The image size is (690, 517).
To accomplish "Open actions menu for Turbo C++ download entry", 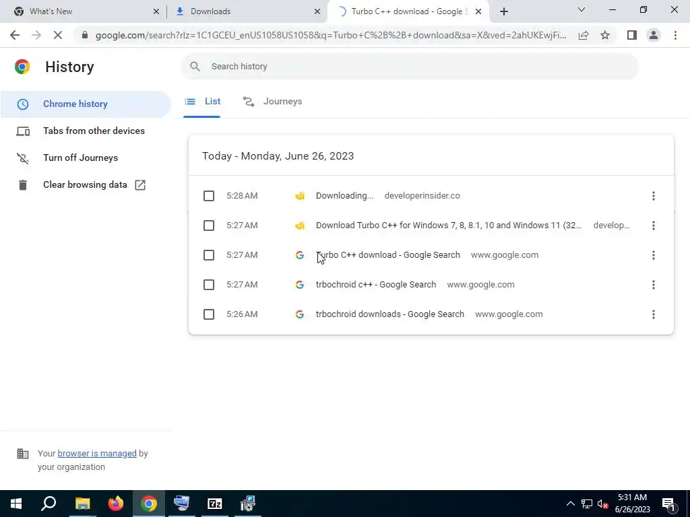I will (654, 255).
